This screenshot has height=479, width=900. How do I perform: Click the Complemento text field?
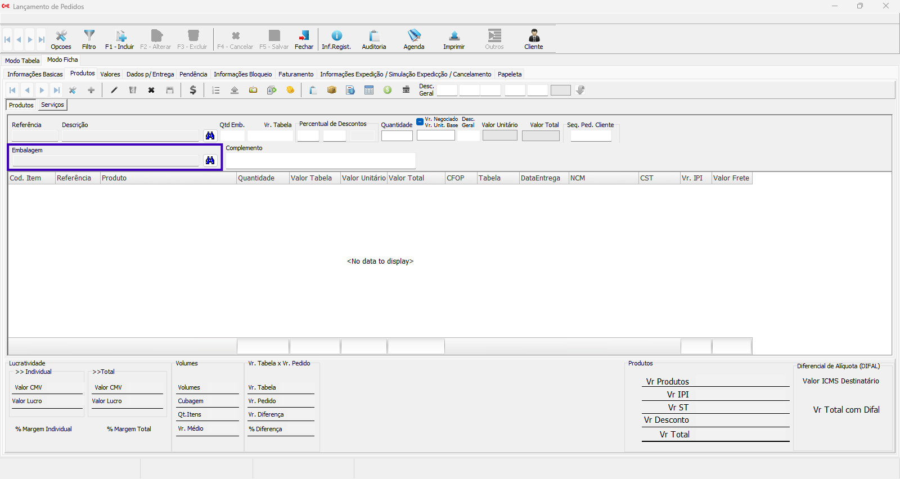pyautogui.click(x=321, y=161)
